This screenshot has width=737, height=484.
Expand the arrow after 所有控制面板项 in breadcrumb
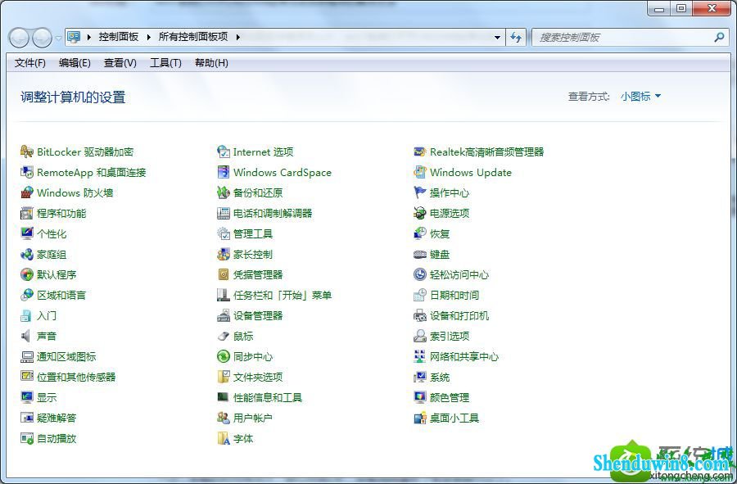click(x=237, y=37)
